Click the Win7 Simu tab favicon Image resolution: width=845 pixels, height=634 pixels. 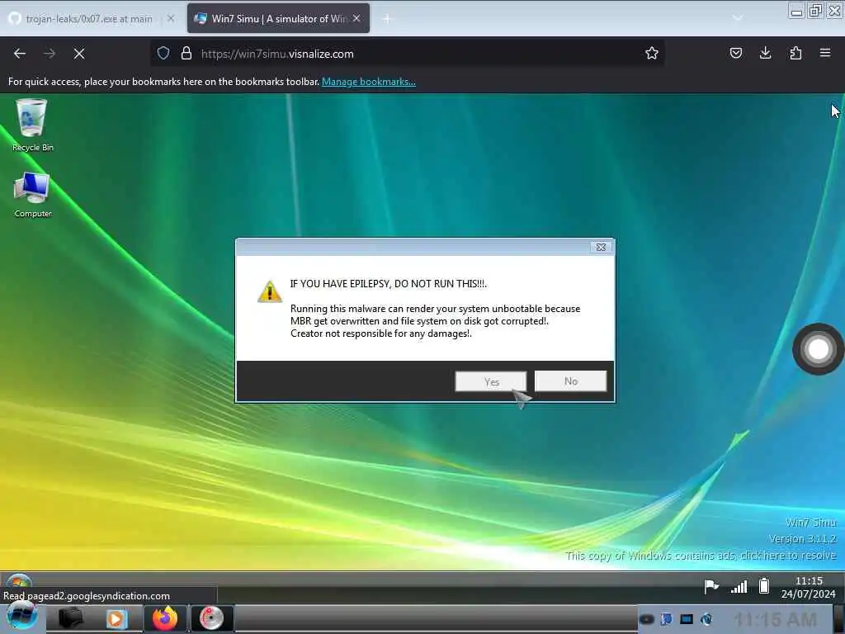tap(201, 19)
